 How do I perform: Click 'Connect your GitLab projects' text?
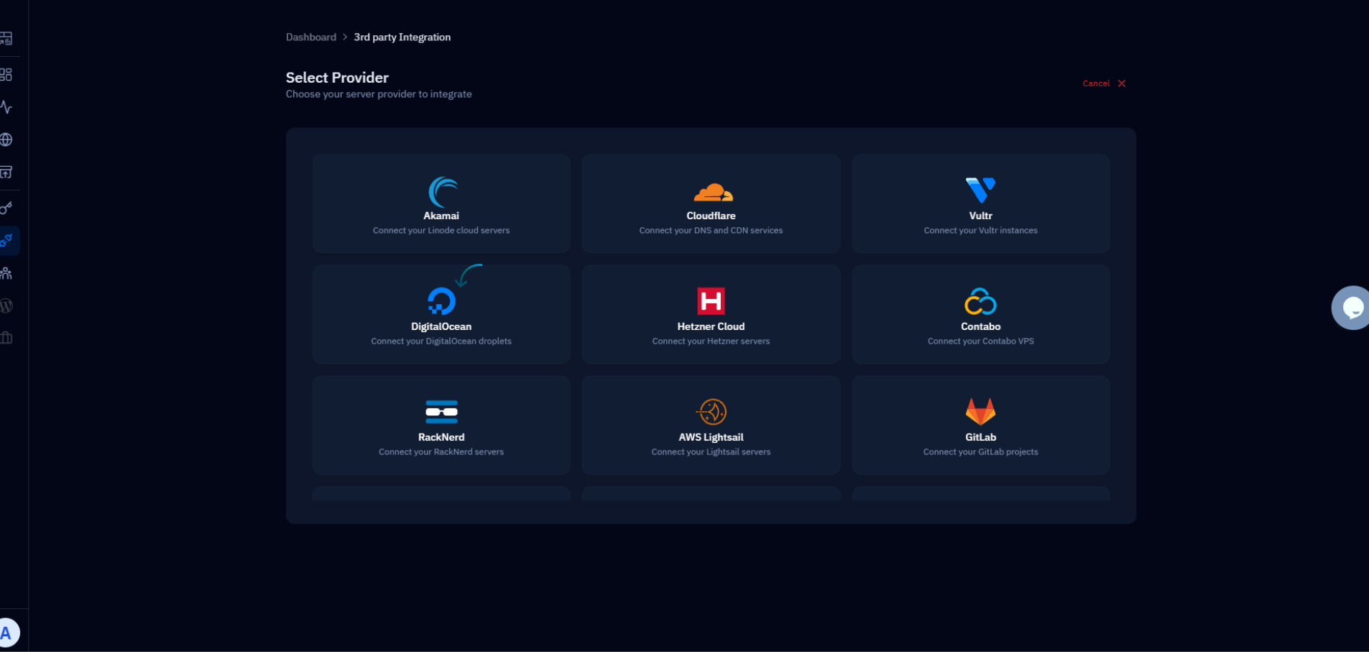980,452
